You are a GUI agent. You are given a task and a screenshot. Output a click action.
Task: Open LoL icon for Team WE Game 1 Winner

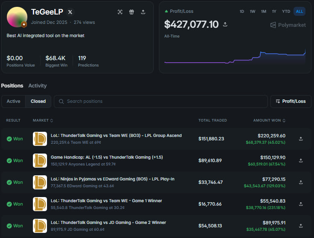(40, 204)
